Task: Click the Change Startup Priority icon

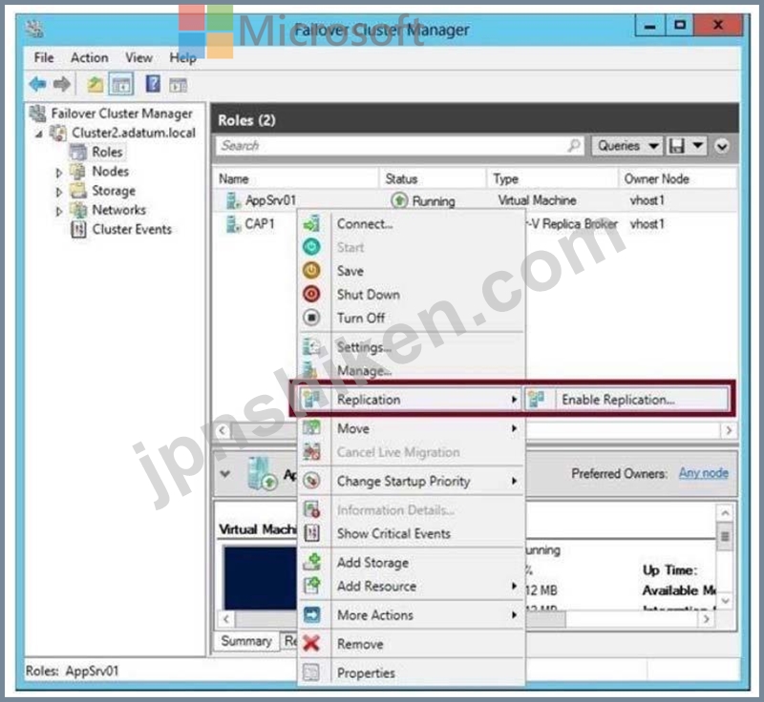Action: 312,481
